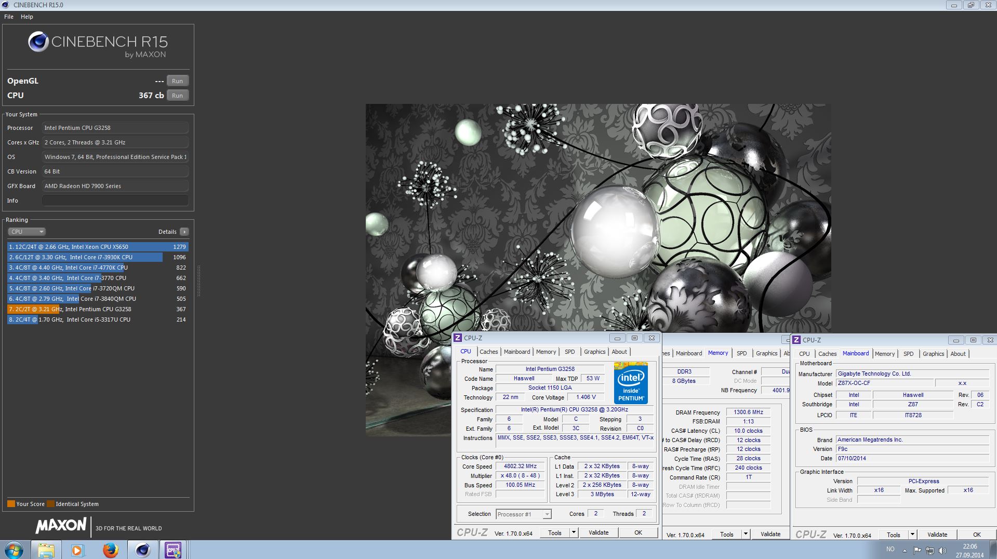Image resolution: width=997 pixels, height=559 pixels.
Task: Select Graphics tab in Memory CPU-Z window
Action: pyautogui.click(x=767, y=353)
